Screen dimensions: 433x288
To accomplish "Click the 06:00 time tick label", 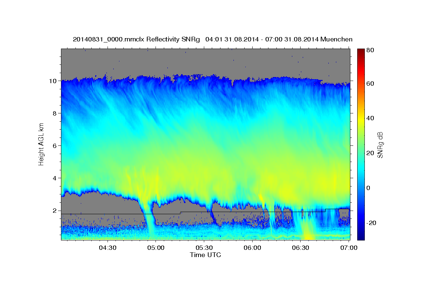I will coord(252,248).
